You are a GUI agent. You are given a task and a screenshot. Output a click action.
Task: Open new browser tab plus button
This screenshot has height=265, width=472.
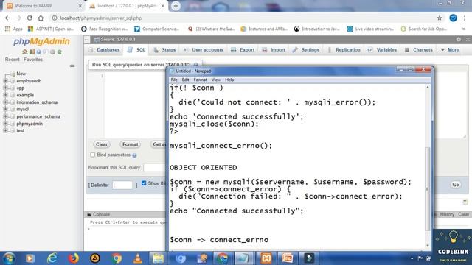tap(176, 6)
